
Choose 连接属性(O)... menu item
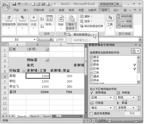coord(82,40)
